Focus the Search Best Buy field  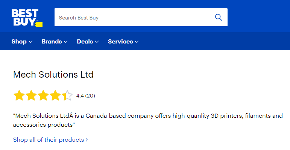(133, 17)
